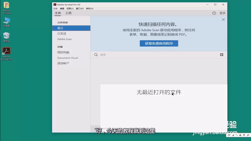This screenshot has height=141, width=251.
Task: Maximize the Acrobat Pro DC window
Action: point(215,5)
